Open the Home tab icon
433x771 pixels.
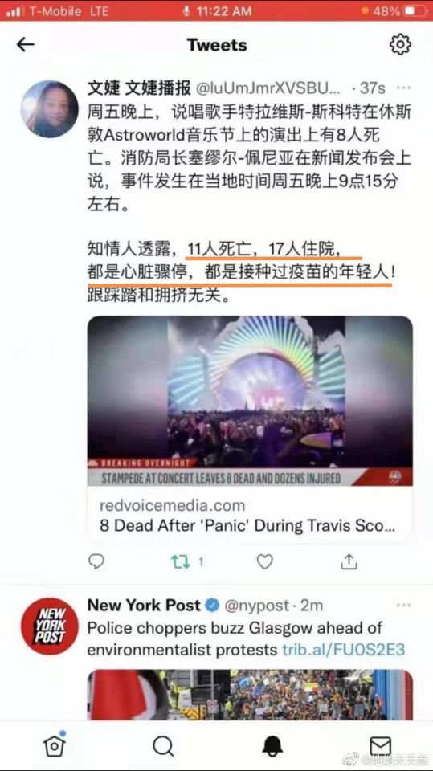[54, 745]
